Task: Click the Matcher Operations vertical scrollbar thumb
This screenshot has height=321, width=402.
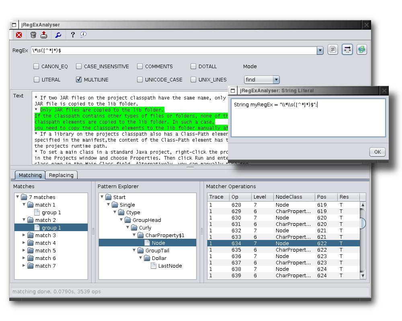Action: pos(363,223)
